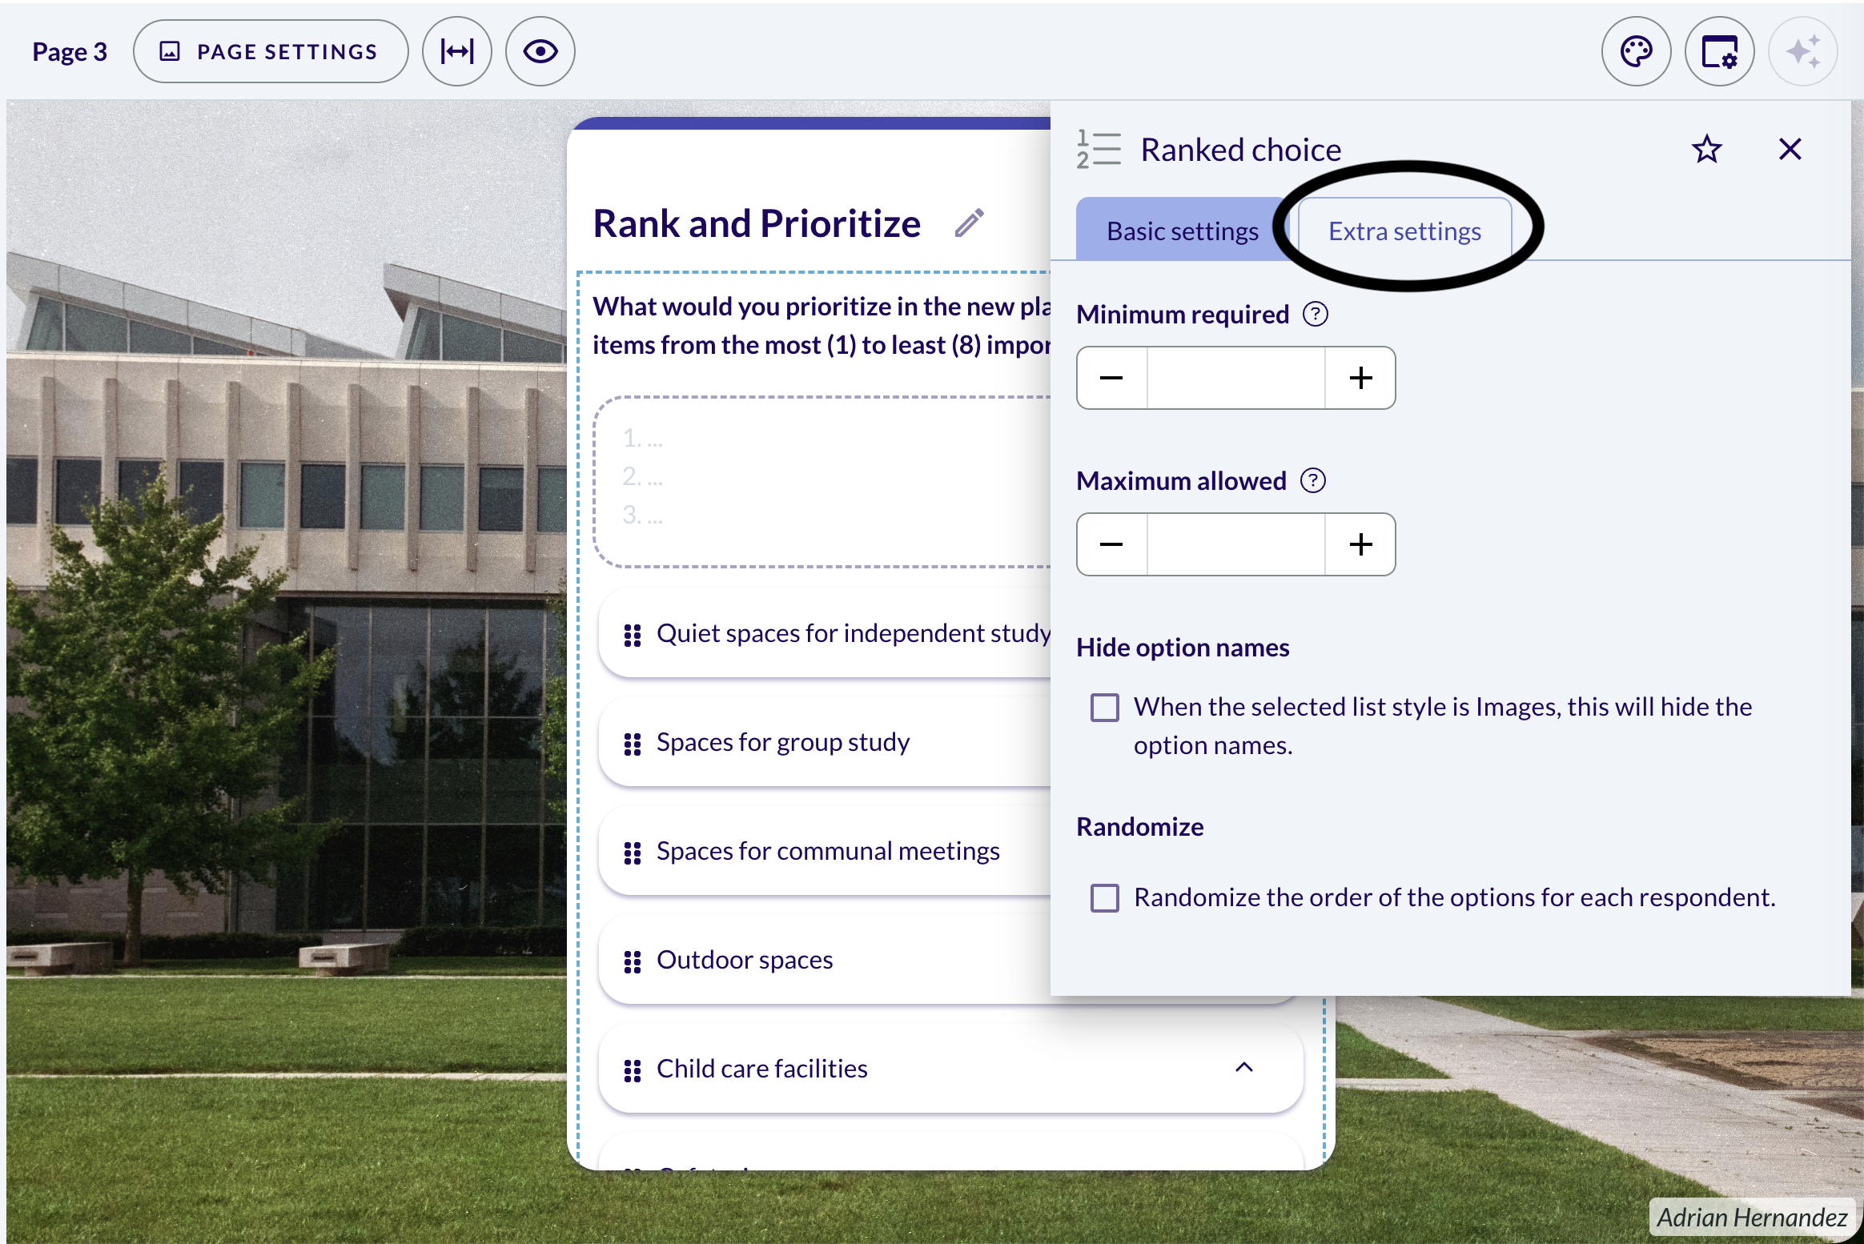
Task: Edit the Rank and Prioritize title pencil
Action: (969, 223)
